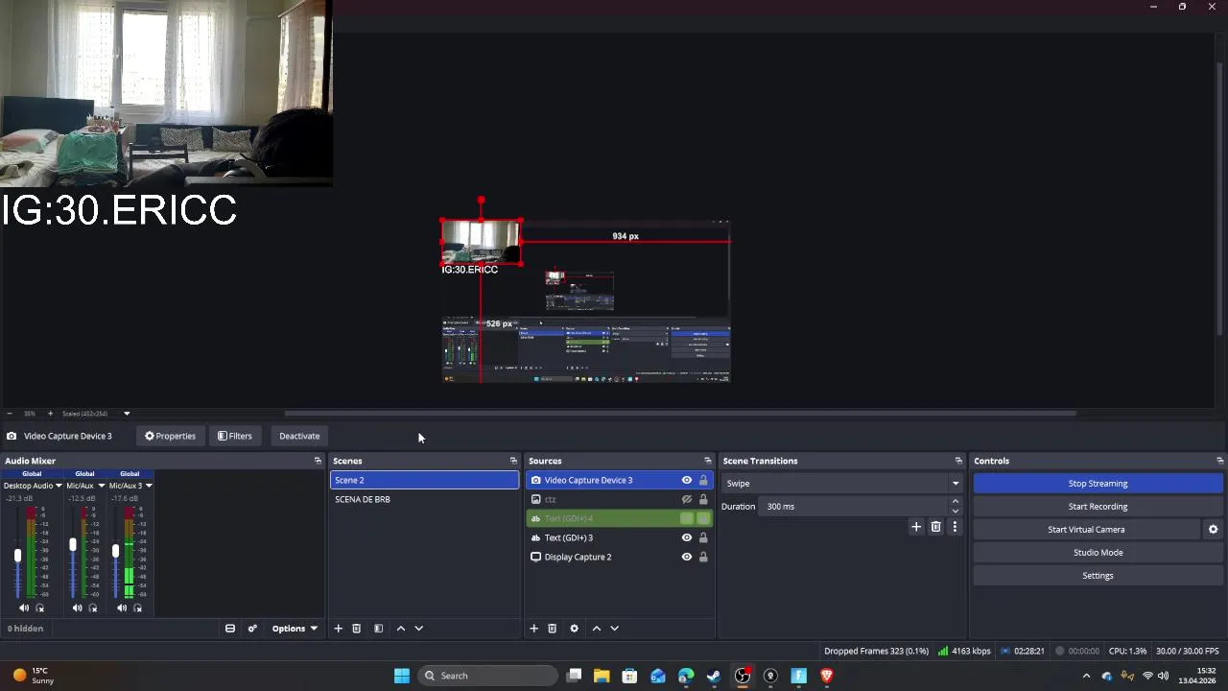
Task: Show the ctz source via eye icon
Action: [686, 499]
